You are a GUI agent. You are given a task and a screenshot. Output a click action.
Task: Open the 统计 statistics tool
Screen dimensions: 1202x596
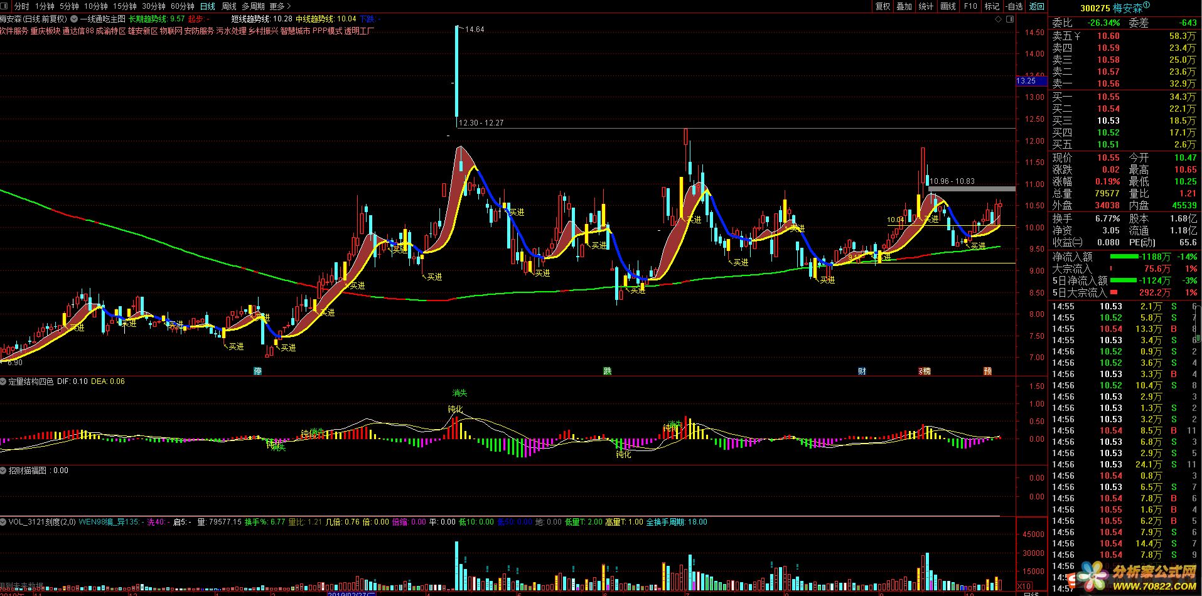[926, 6]
